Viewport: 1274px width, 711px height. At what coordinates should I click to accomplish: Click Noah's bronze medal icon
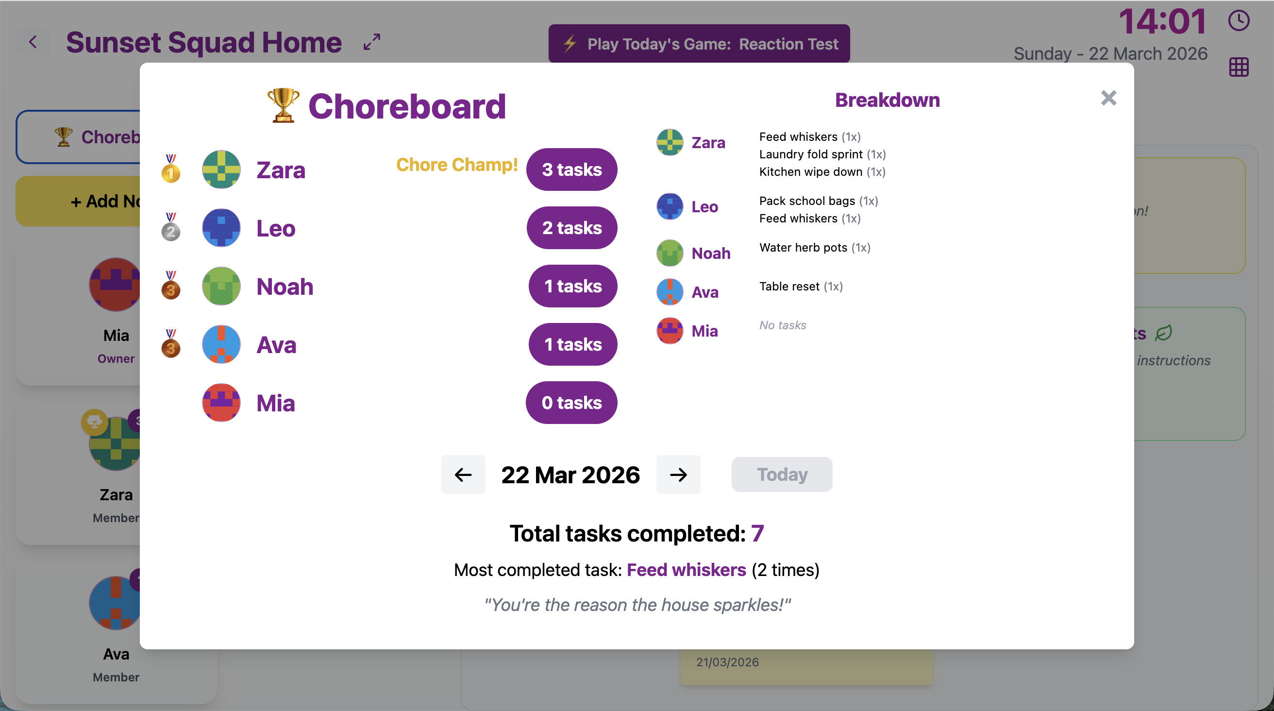pyautogui.click(x=170, y=286)
